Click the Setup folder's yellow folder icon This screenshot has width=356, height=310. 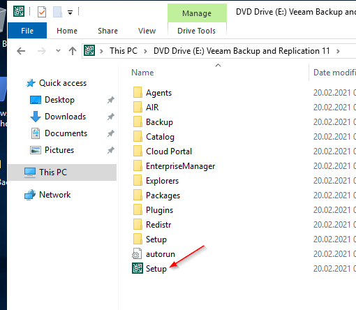pos(138,239)
